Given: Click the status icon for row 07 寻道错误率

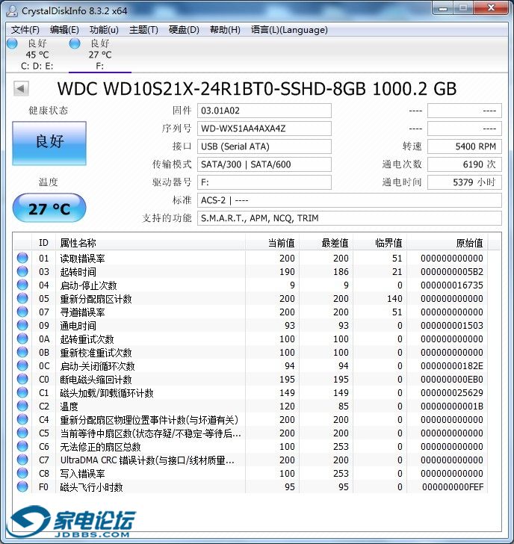Looking at the screenshot, I should pyautogui.click(x=22, y=312).
